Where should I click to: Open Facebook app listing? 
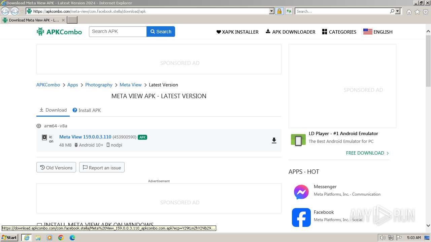click(x=338, y=216)
